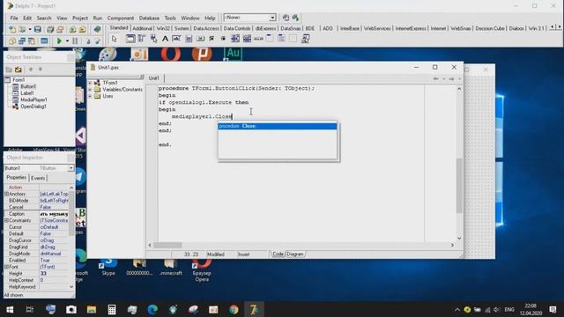Select the Frames component in palette
This screenshot has width=564, height=317.
(x=130, y=39)
